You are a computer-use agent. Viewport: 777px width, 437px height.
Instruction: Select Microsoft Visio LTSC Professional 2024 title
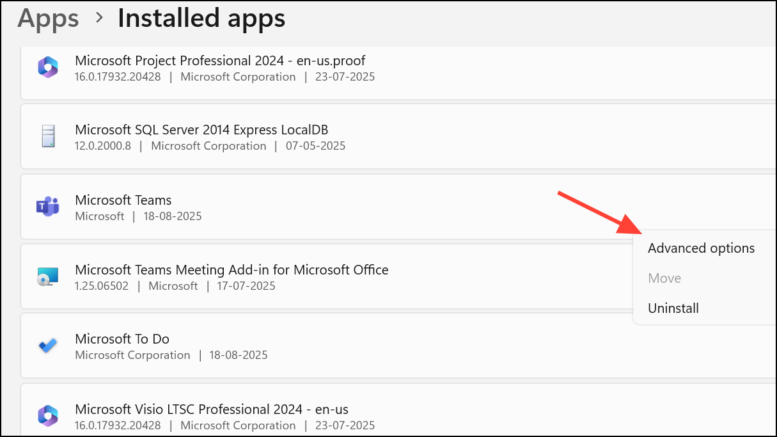click(x=212, y=409)
